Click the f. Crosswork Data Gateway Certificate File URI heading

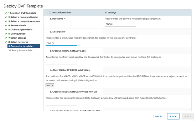point(75,111)
